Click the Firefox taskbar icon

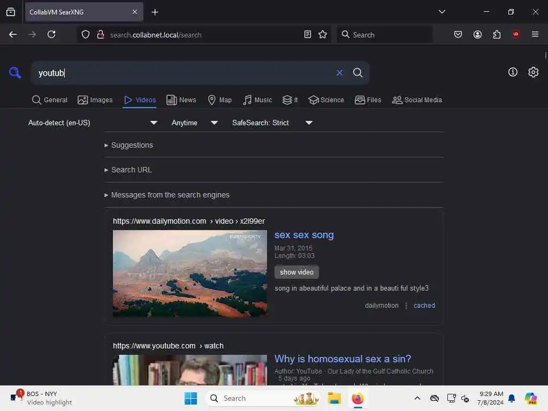(357, 398)
